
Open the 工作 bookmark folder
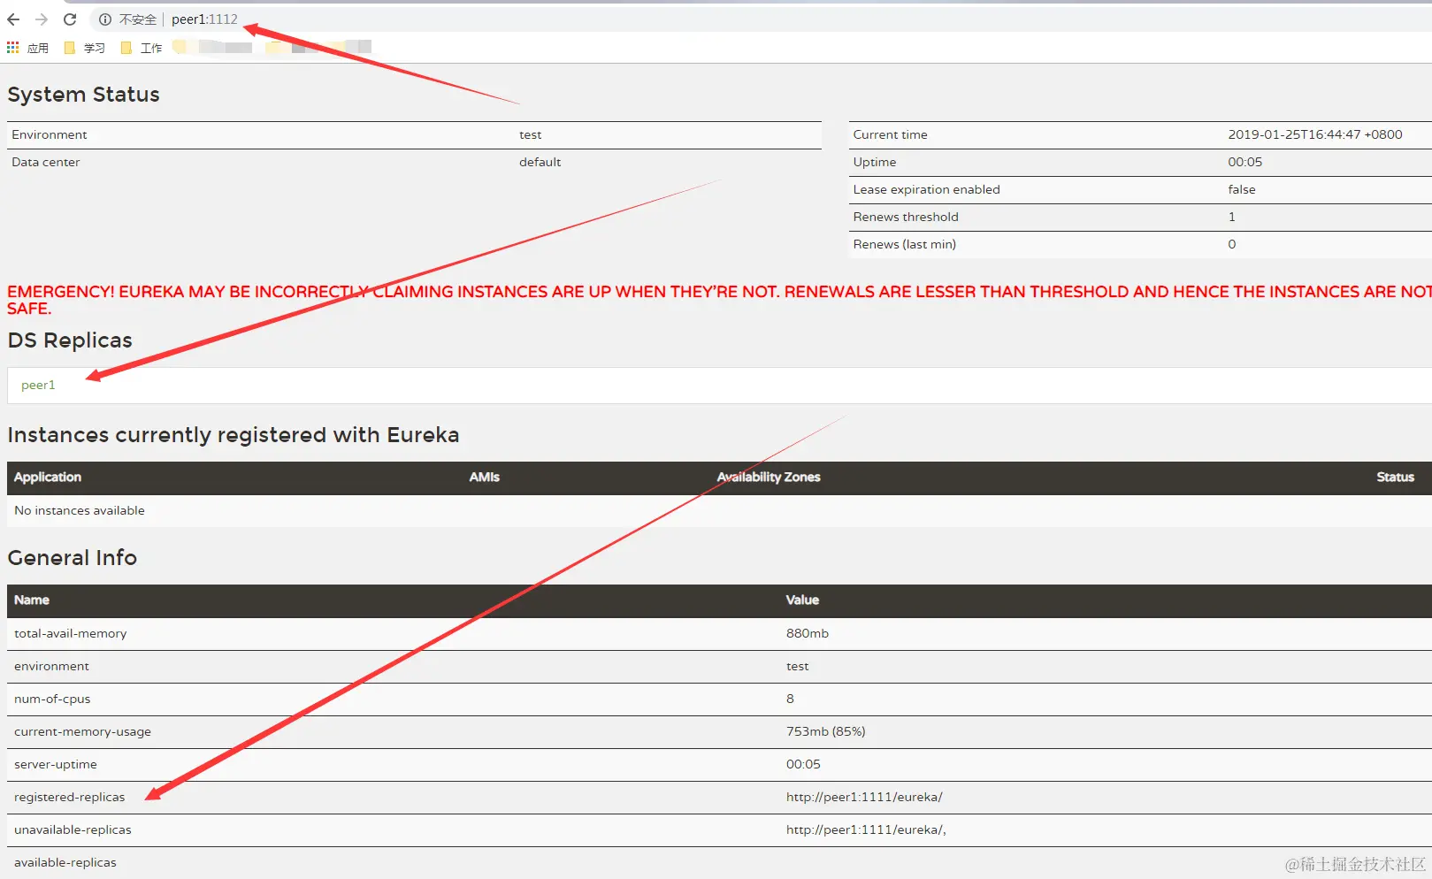pyautogui.click(x=142, y=48)
